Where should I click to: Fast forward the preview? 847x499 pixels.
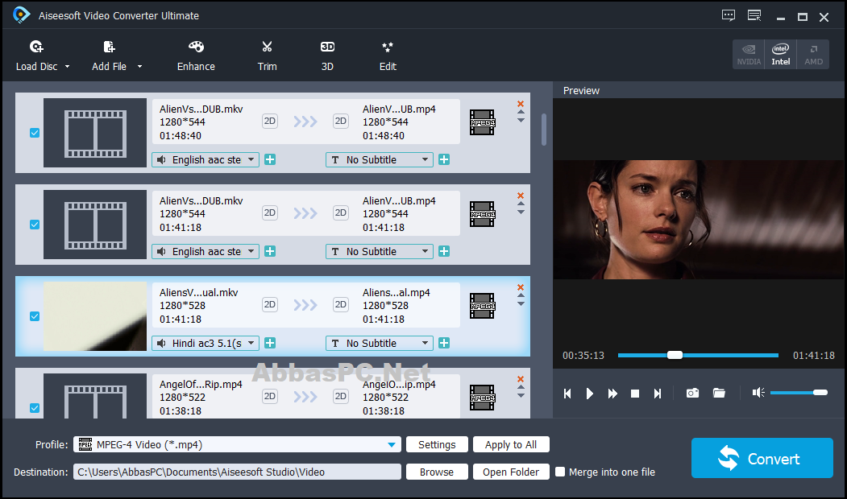[612, 394]
